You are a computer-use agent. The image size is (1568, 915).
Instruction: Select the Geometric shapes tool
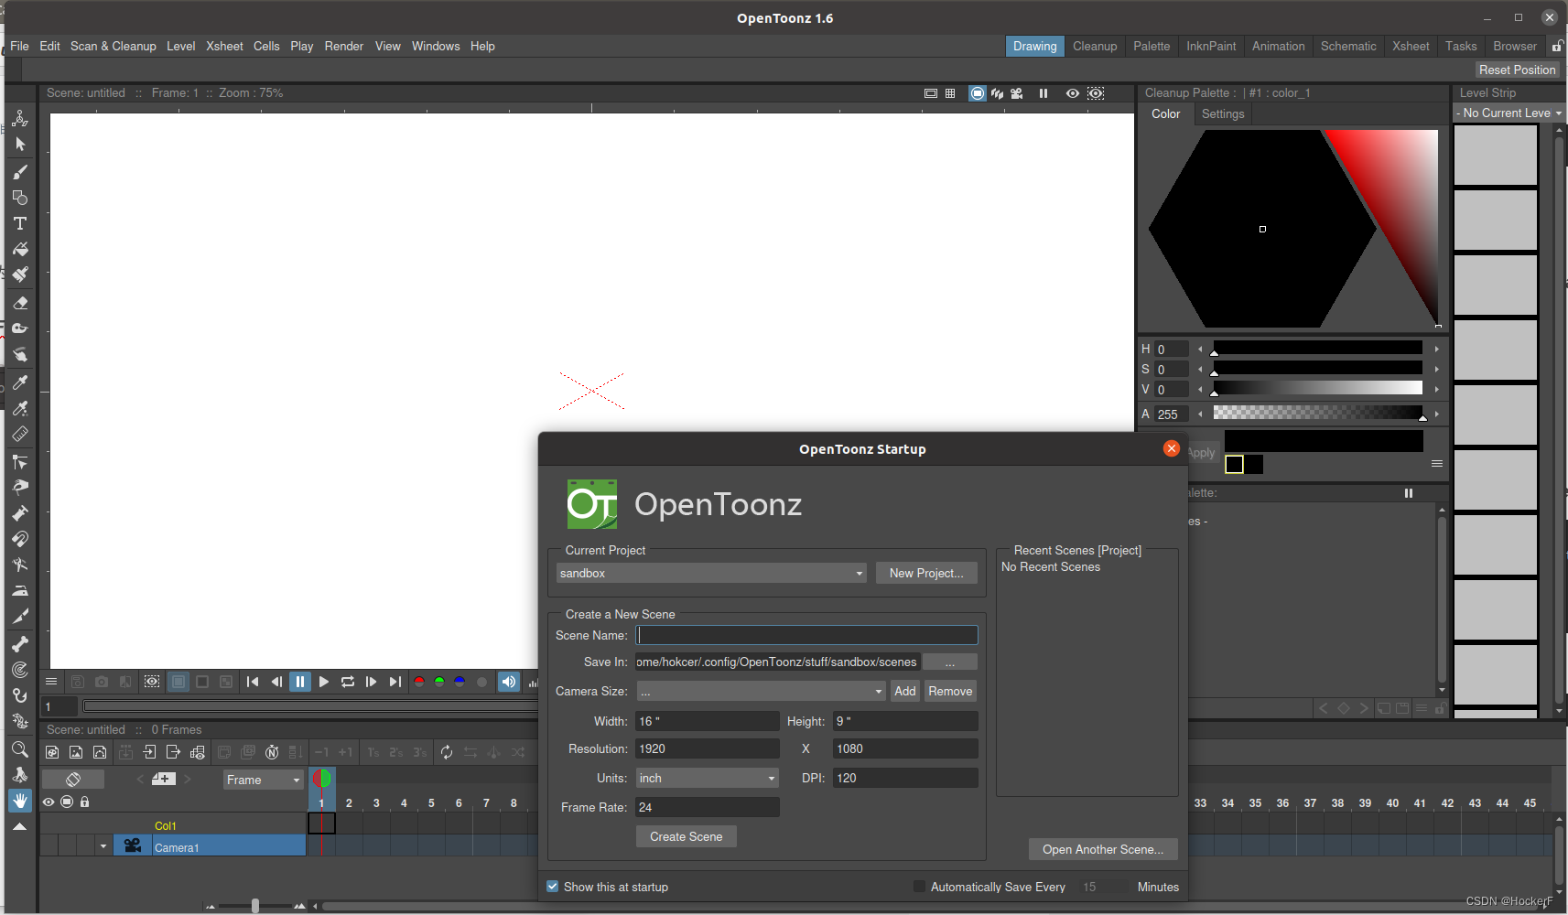point(20,198)
